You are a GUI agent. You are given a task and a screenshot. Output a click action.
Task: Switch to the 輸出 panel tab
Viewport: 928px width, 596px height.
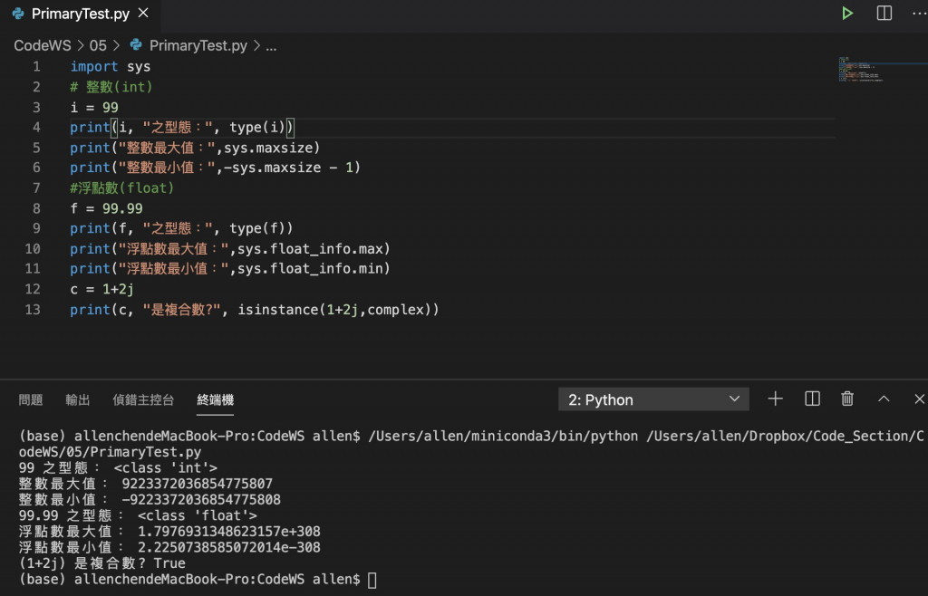click(x=78, y=399)
